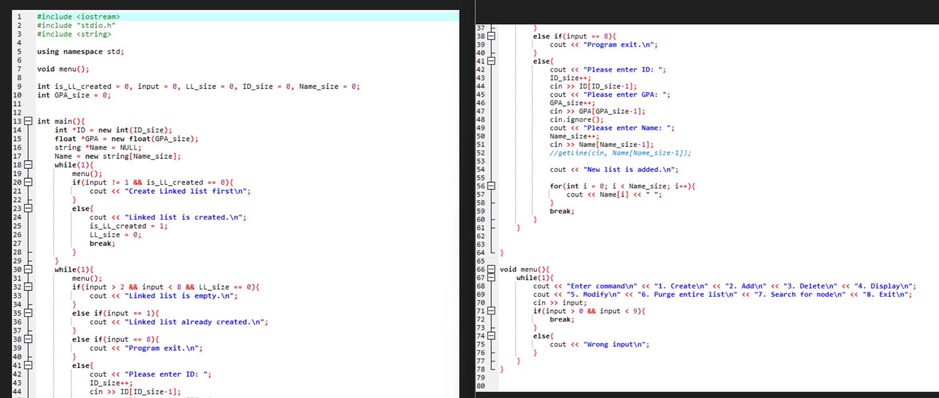Click the 'break;' statement on line 72
Viewport: 939px width, 398px height.
coord(562,319)
